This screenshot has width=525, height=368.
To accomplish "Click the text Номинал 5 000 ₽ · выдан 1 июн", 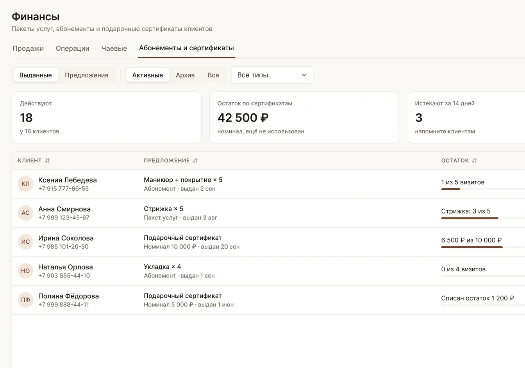I will click(x=189, y=304).
